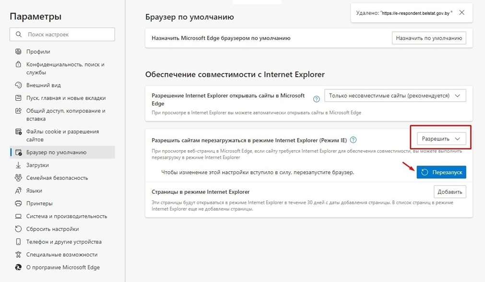485x282 pixels.
Task: Close the 'Удалено' notification
Action: [x=462, y=12]
